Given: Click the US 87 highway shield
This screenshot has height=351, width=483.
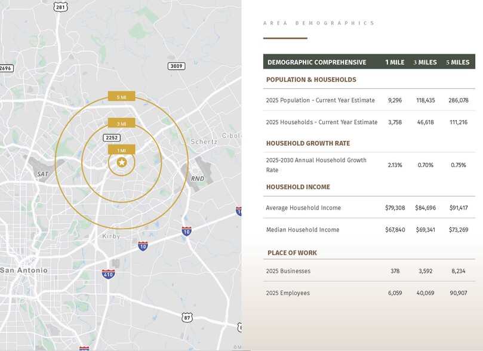Looking at the screenshot, I should (x=187, y=318).
